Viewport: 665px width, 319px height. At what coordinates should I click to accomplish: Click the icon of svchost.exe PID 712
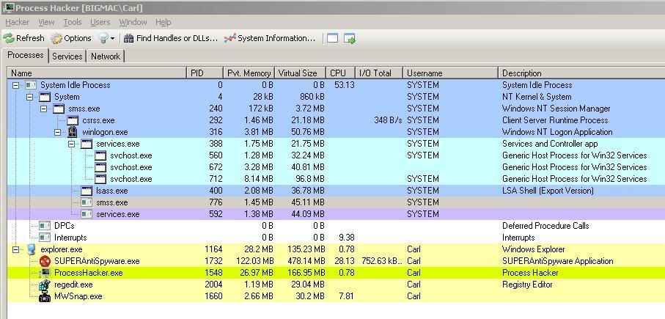100,179
